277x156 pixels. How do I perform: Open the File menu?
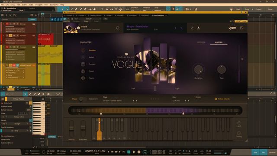coord(2,5)
